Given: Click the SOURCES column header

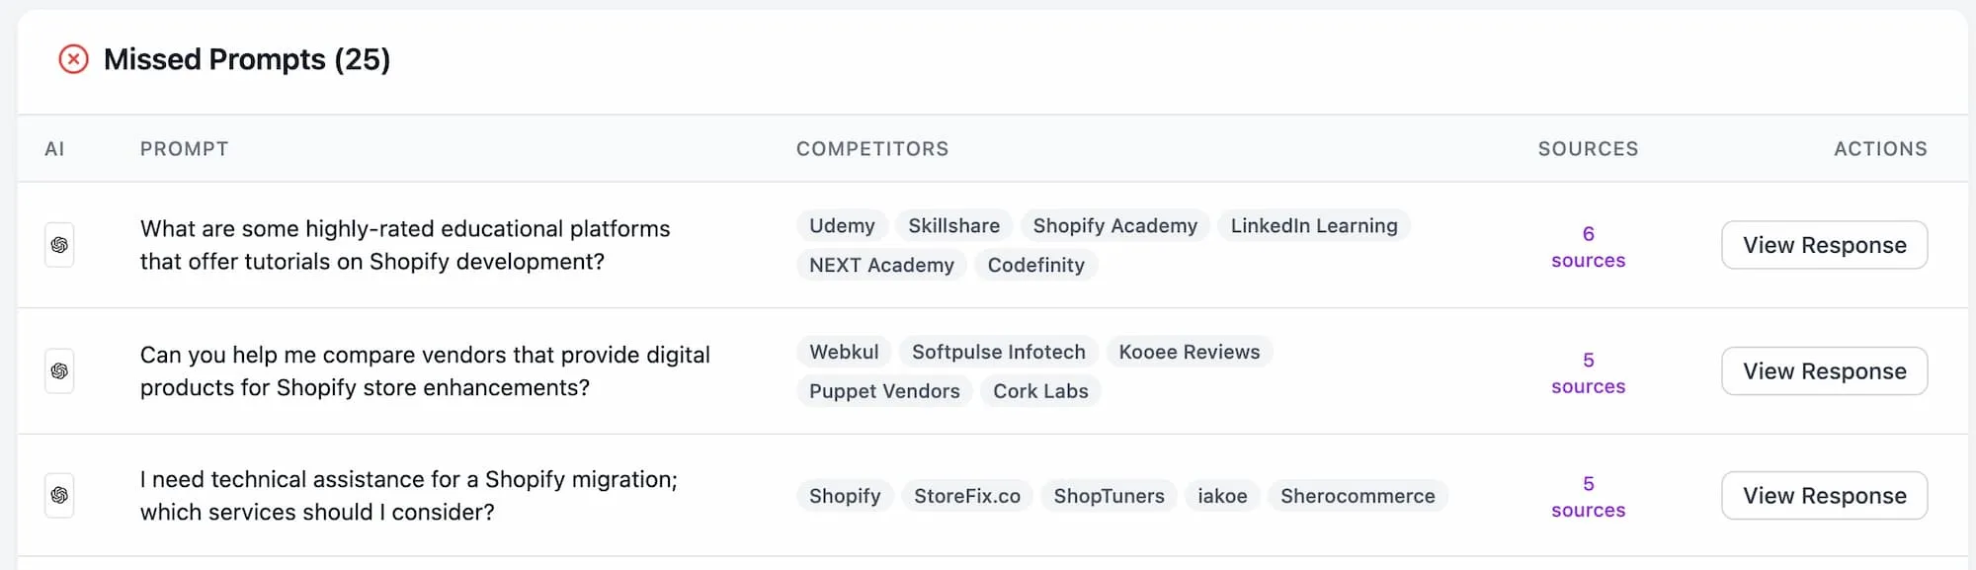Looking at the screenshot, I should pyautogui.click(x=1588, y=148).
